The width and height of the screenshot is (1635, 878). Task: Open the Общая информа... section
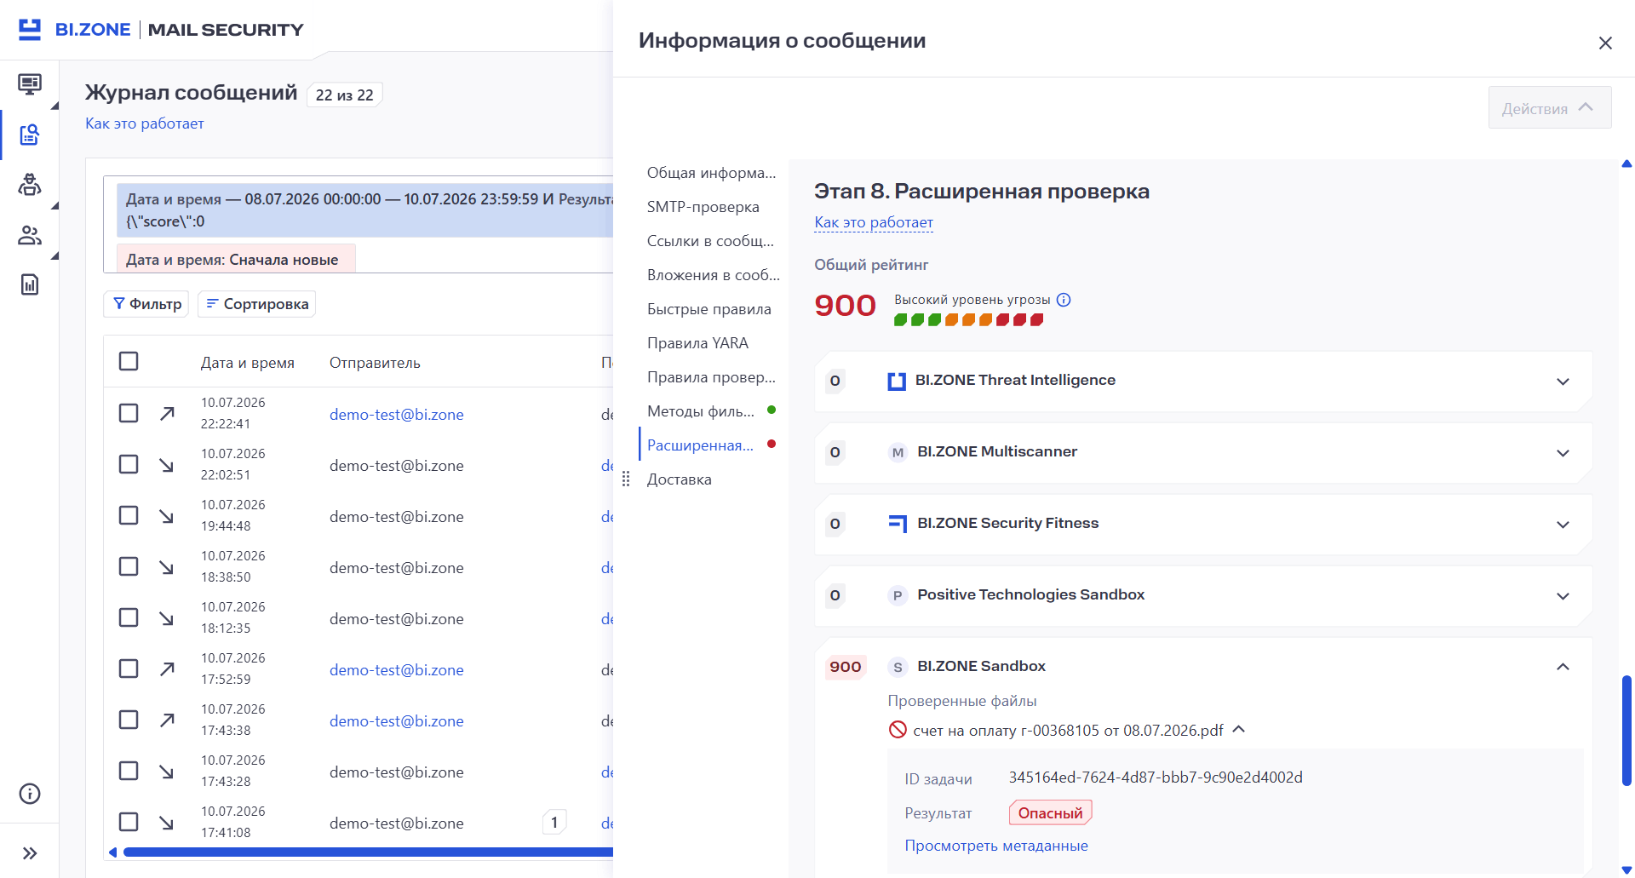pyautogui.click(x=711, y=173)
